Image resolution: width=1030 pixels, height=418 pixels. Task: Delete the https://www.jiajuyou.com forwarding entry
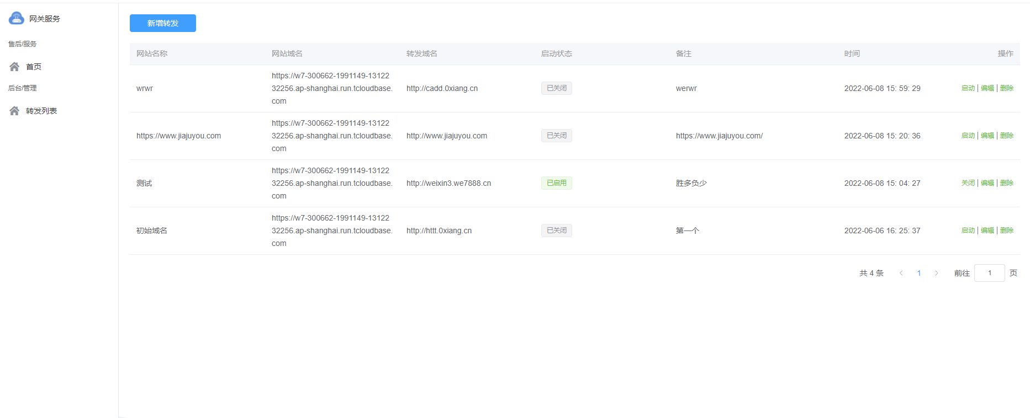(x=1007, y=136)
